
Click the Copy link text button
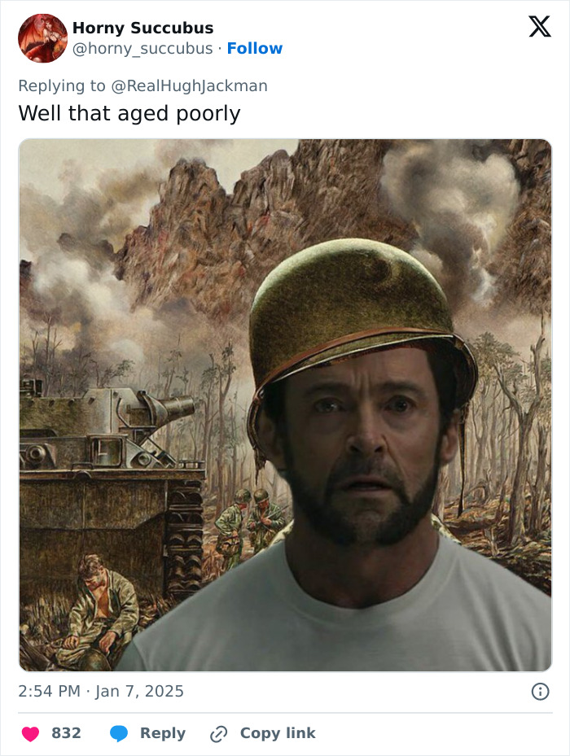pyautogui.click(x=278, y=733)
